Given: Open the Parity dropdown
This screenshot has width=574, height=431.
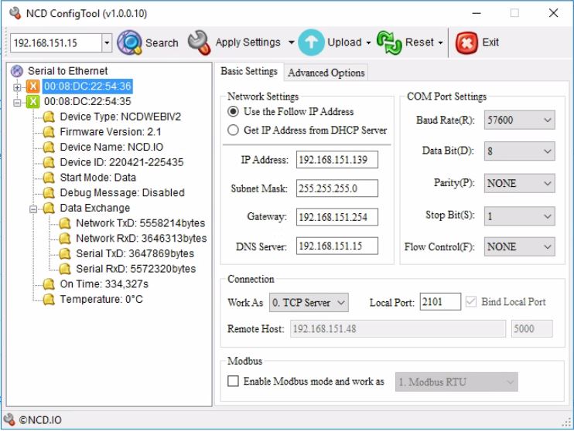Looking at the screenshot, I should (x=519, y=183).
